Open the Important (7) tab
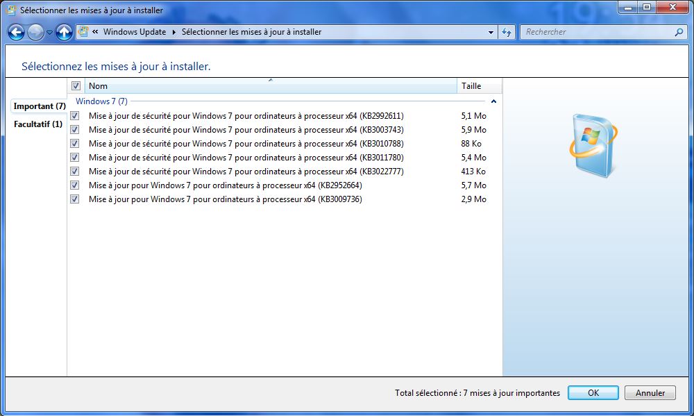 [40, 106]
